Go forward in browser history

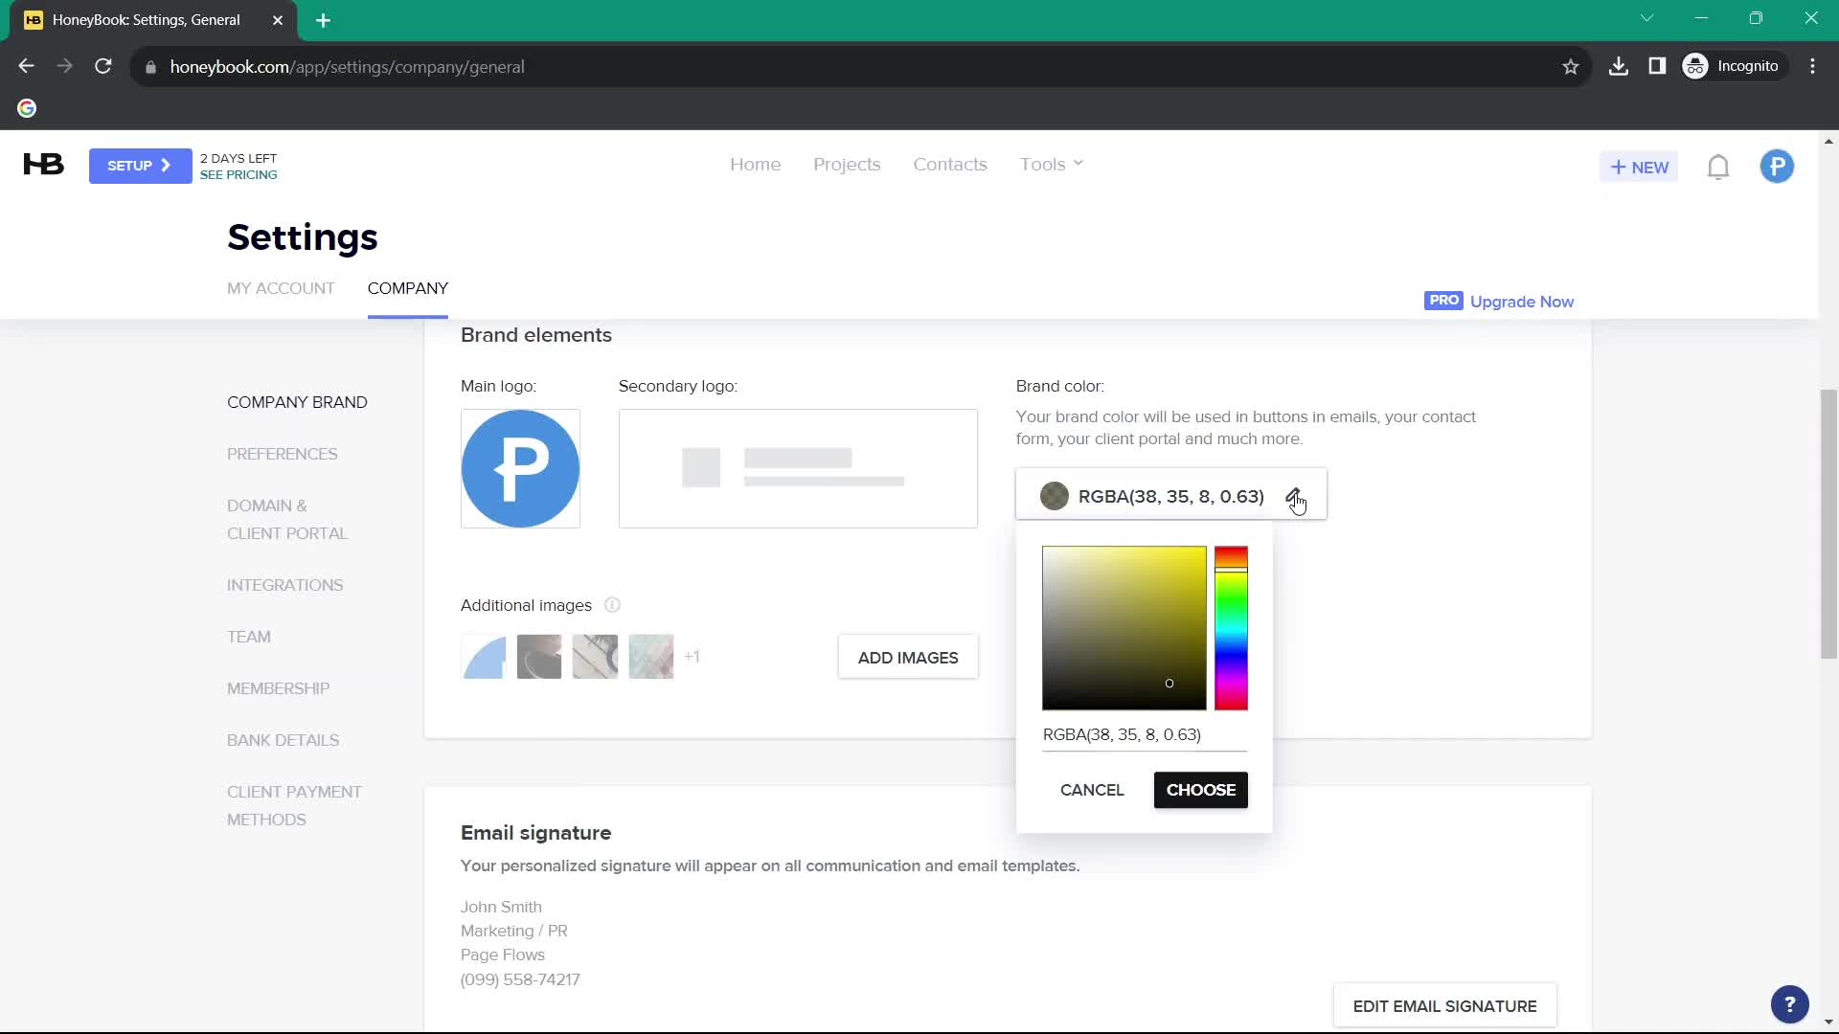point(64,66)
